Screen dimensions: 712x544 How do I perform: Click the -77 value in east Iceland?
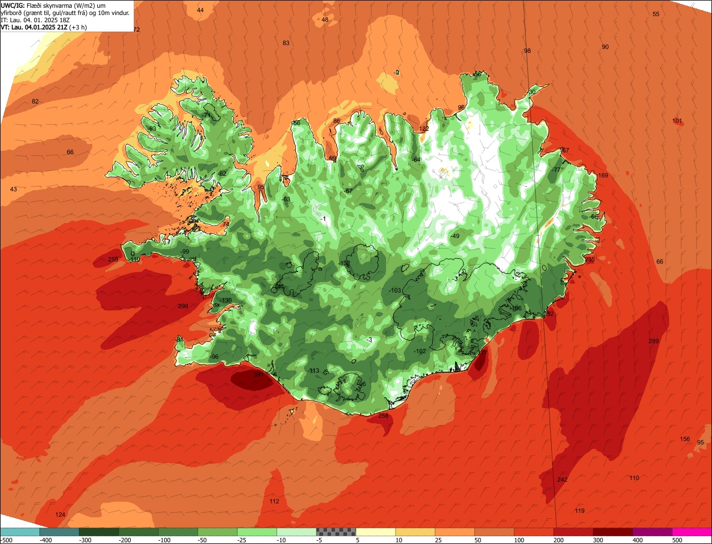[556, 170]
